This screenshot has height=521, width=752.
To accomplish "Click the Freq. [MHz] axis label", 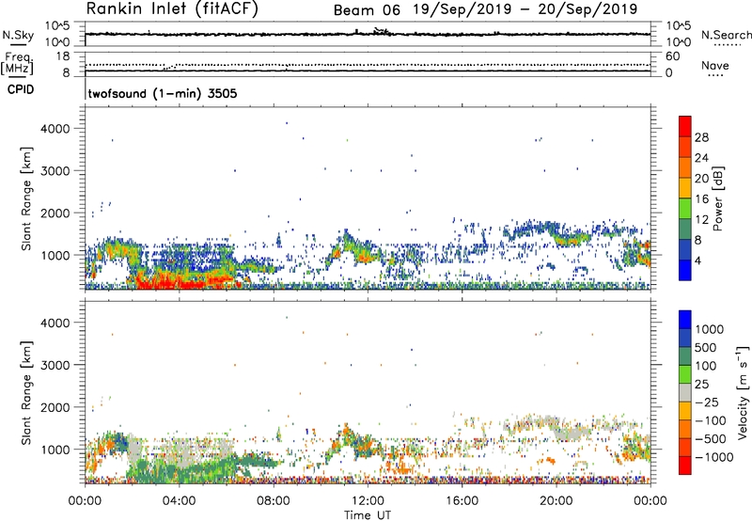I will [17, 63].
